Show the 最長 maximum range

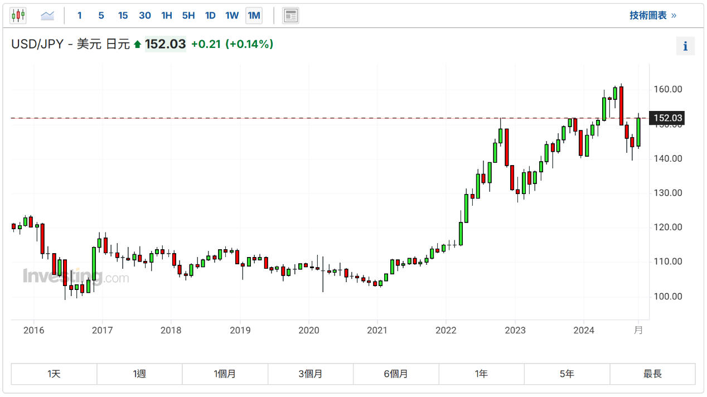click(x=652, y=374)
